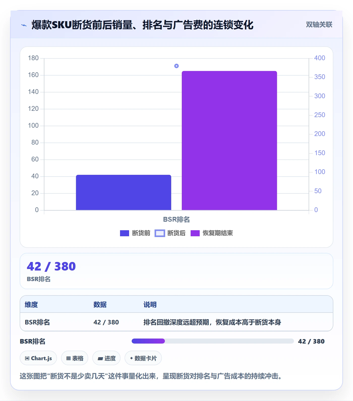This screenshot has height=401, width=353.
Task: Click the BSR排名 x-axis label under chart
Action: click(177, 219)
